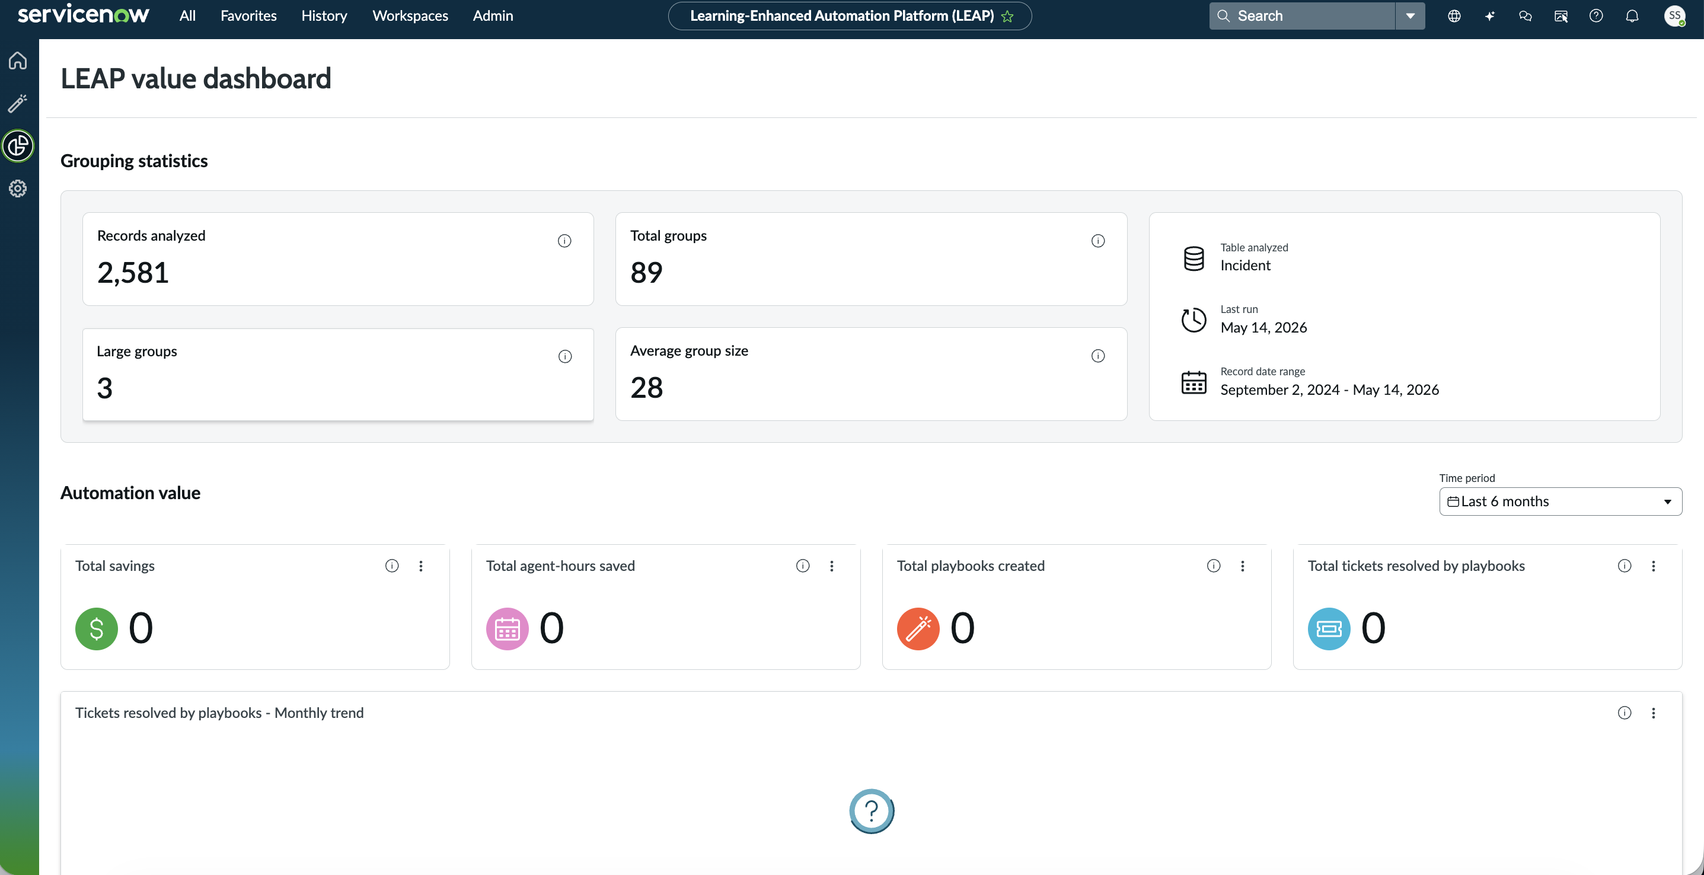This screenshot has width=1704, height=875.
Task: Open the magic wand playbook icon in sidebar
Action: tap(18, 103)
